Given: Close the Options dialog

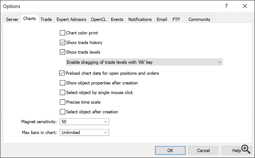Looking at the screenshot, I should (x=245, y=6).
